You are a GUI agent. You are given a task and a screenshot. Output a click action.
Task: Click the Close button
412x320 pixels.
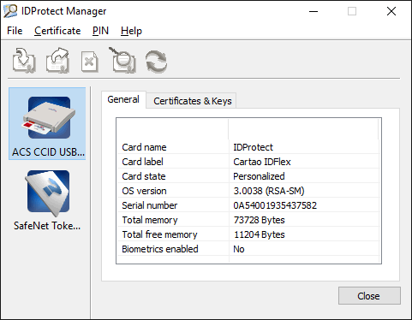pos(369,296)
